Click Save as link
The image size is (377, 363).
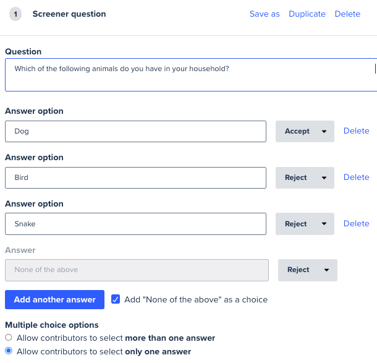(x=265, y=14)
